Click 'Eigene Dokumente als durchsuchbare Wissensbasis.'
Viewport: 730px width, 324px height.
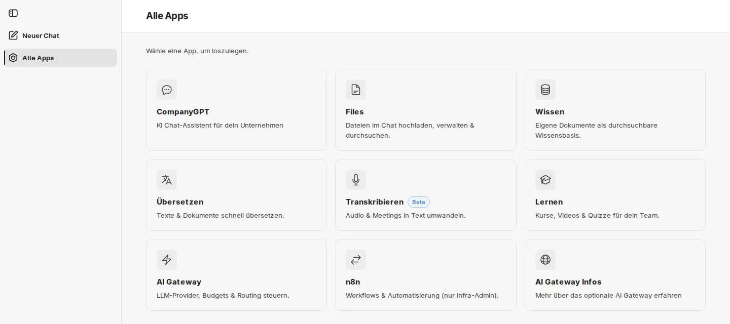(x=596, y=130)
